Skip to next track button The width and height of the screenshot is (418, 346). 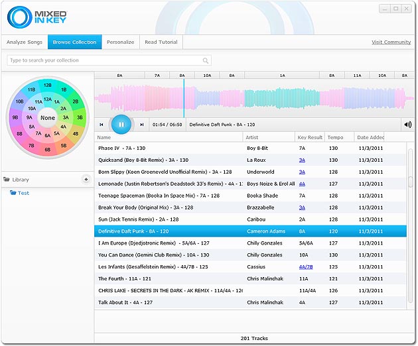point(142,125)
